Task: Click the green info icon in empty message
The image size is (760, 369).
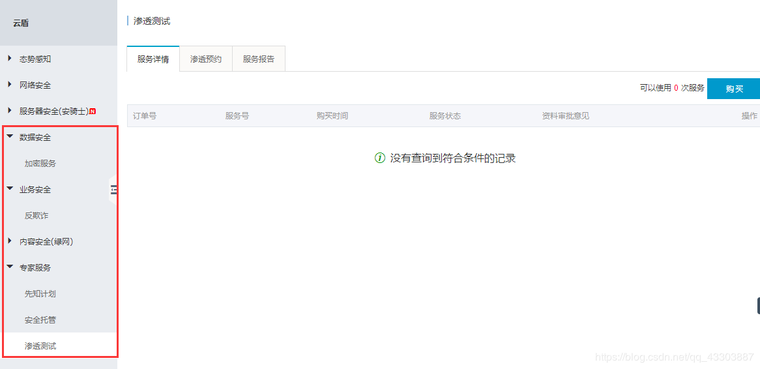Action: 380,158
